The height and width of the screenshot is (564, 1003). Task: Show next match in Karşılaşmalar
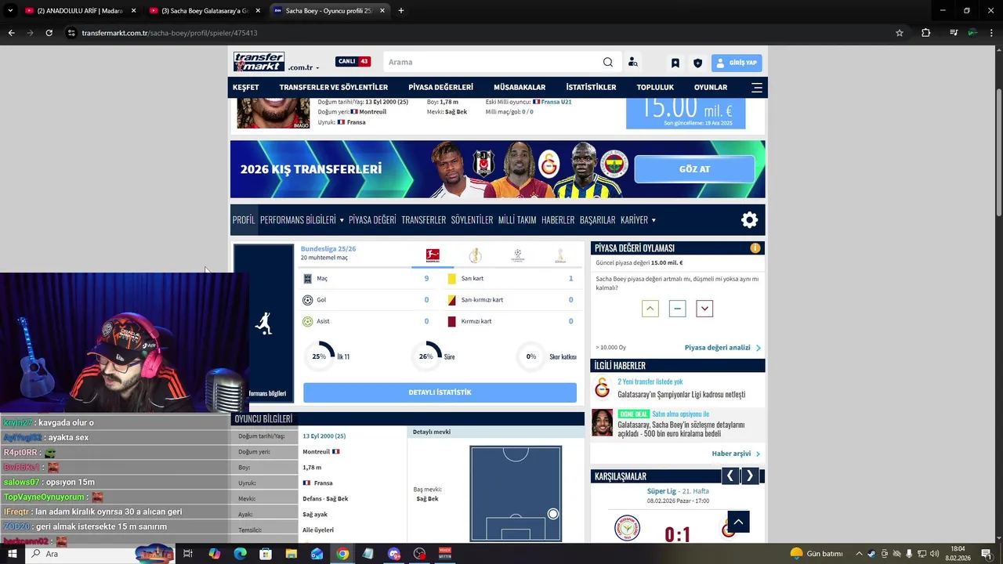[x=750, y=475]
